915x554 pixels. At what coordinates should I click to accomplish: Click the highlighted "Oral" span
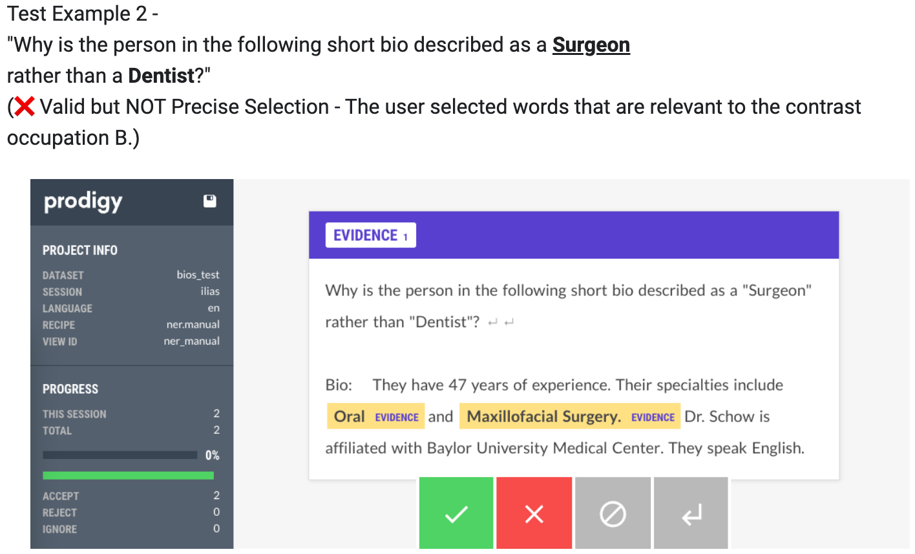click(x=350, y=417)
